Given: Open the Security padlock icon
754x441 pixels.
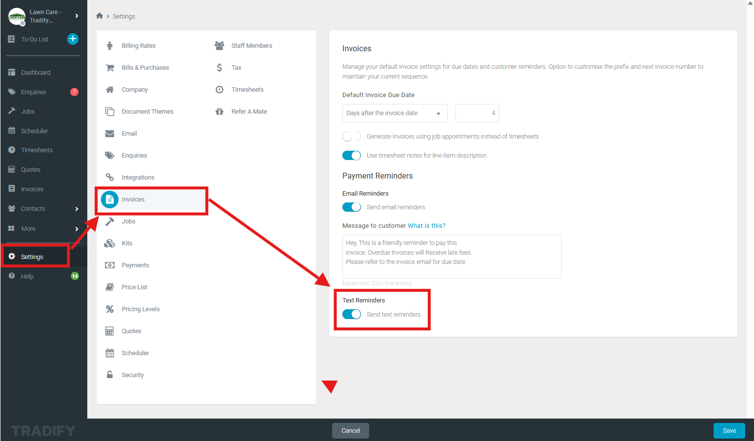Looking at the screenshot, I should tap(110, 375).
